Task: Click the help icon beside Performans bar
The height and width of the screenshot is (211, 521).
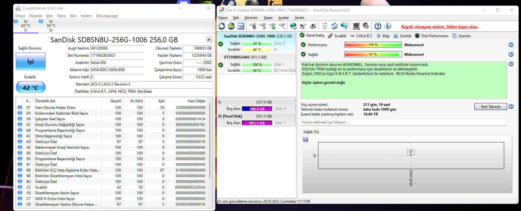Action: [511, 45]
